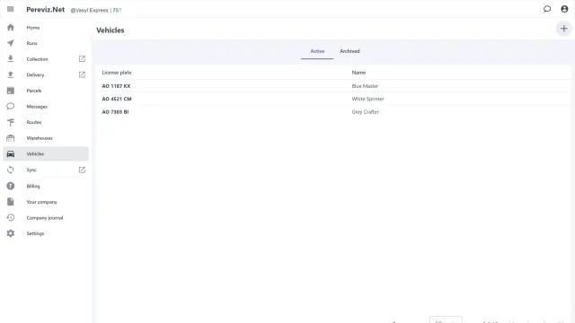Image resolution: width=575 pixels, height=323 pixels.
Task: Open Parcels section
Action: (x=34, y=91)
